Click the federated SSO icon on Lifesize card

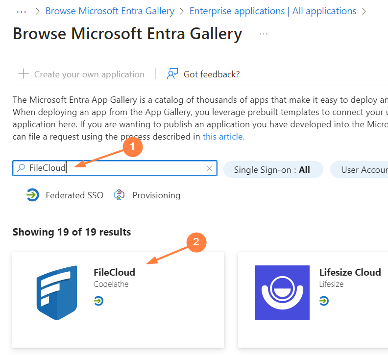point(324,301)
